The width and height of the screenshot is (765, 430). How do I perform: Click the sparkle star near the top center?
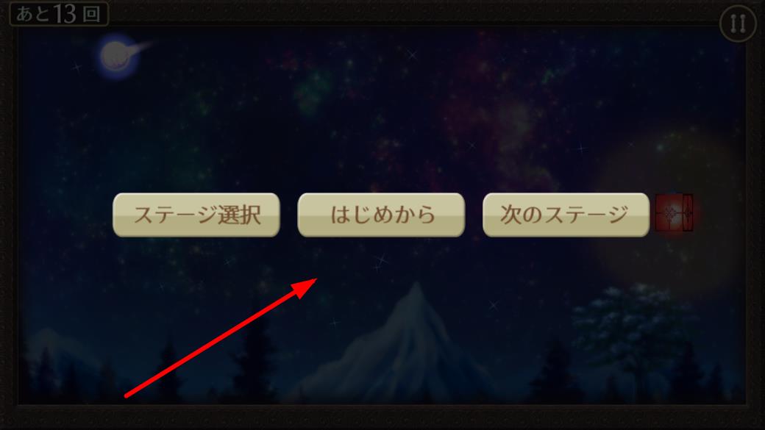coord(413,54)
